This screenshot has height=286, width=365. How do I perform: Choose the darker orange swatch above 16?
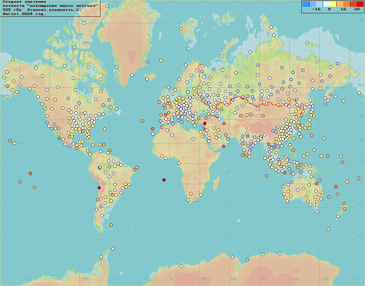[x=347, y=4]
